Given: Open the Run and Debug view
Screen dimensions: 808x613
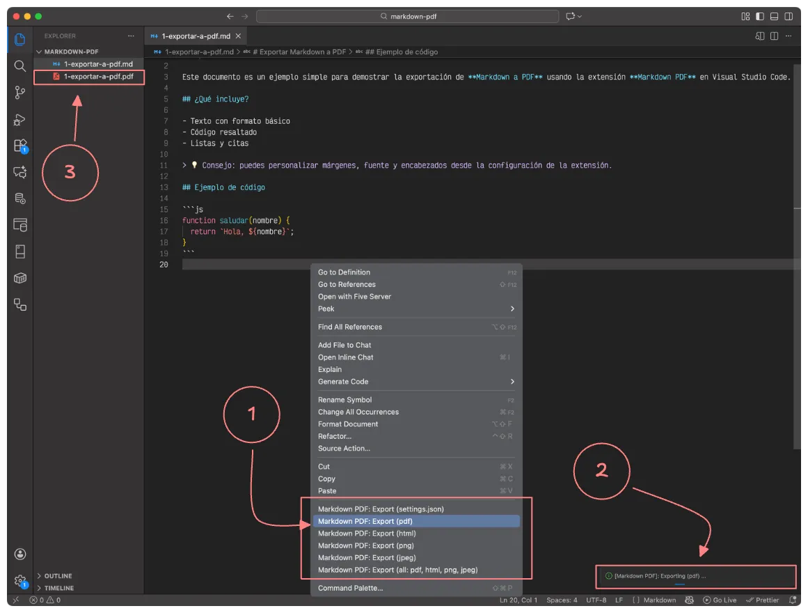Looking at the screenshot, I should (x=20, y=120).
